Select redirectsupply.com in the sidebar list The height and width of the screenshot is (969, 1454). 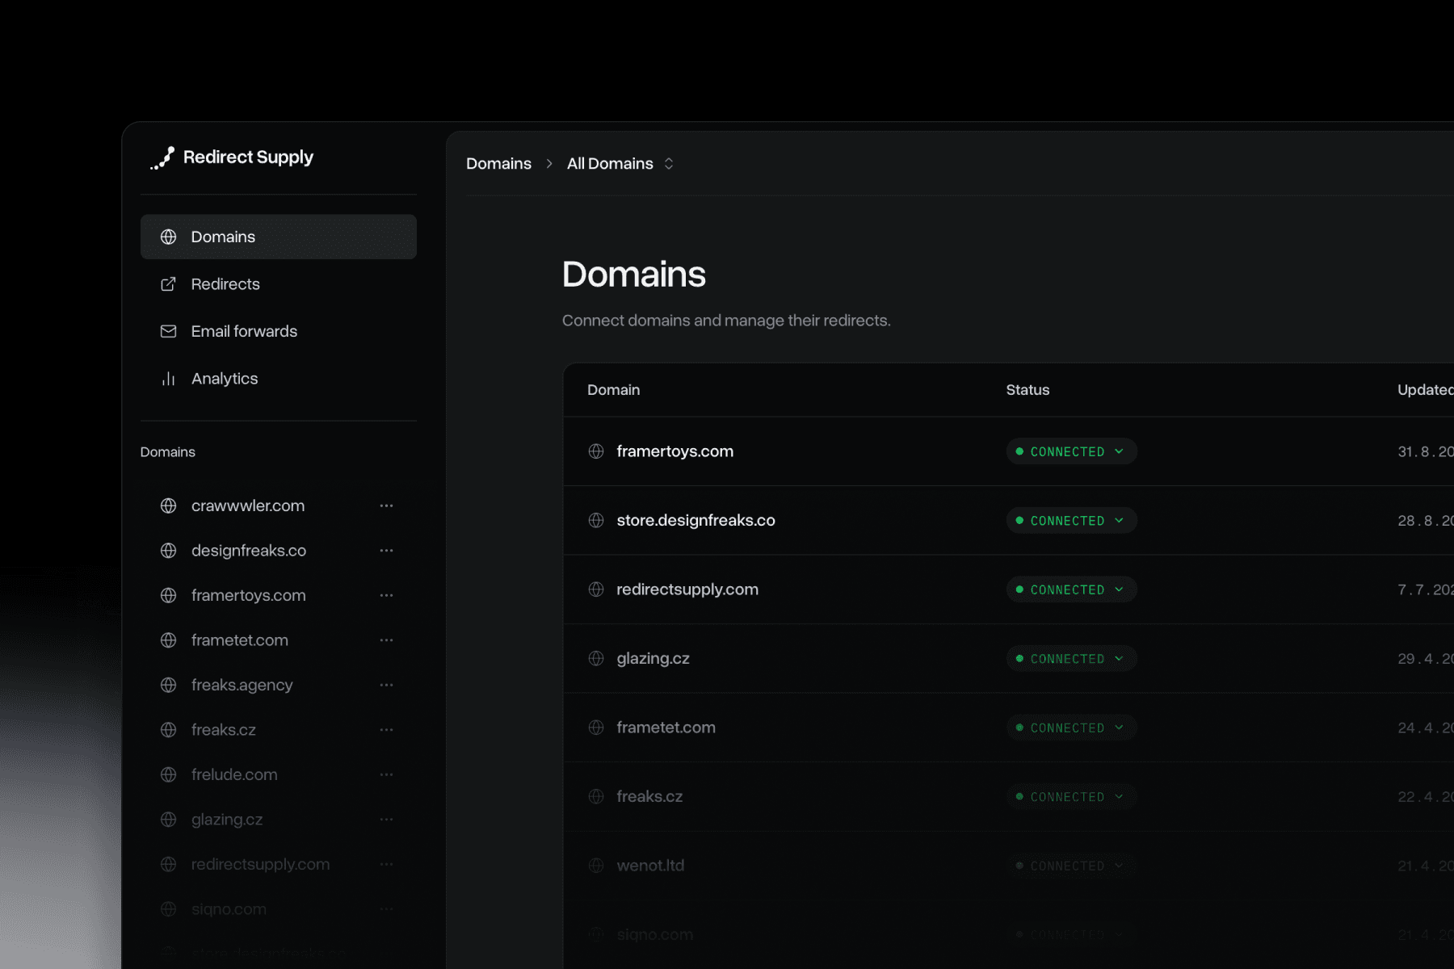[261, 864]
